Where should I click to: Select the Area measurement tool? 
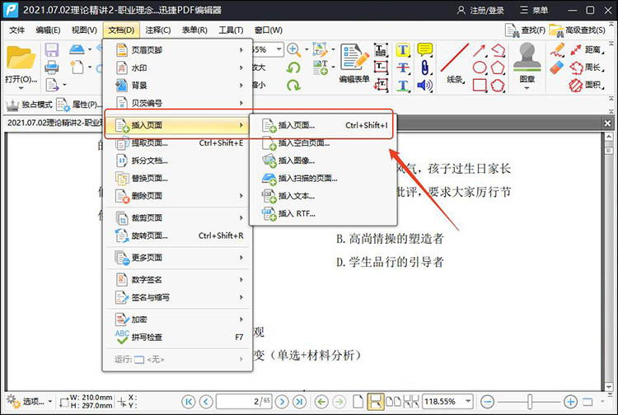pos(587,85)
